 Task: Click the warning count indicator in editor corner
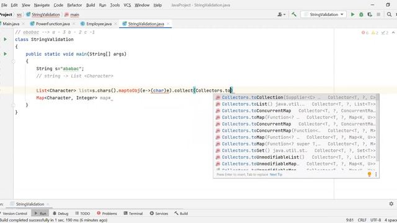tap(375, 33)
